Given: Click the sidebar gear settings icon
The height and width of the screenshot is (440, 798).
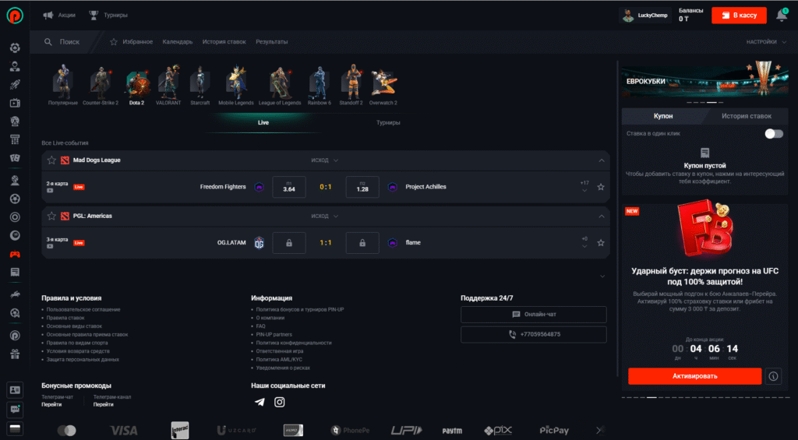Looking at the screenshot, I should (15, 48).
